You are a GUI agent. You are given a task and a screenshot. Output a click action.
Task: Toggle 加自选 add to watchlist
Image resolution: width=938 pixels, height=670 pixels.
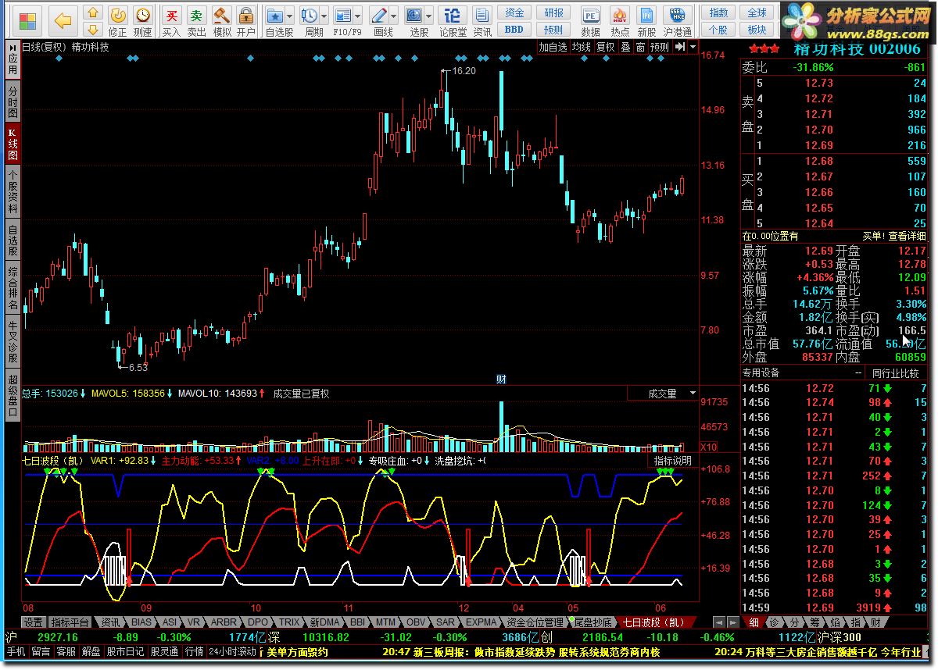553,47
